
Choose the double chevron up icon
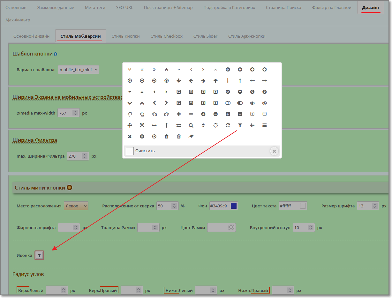click(166, 70)
